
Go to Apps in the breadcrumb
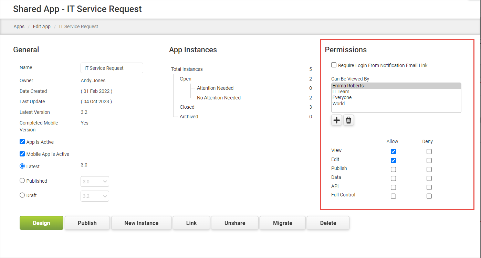coord(19,26)
